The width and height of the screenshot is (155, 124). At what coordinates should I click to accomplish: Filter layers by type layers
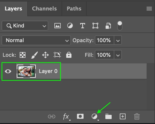[x=82, y=26]
